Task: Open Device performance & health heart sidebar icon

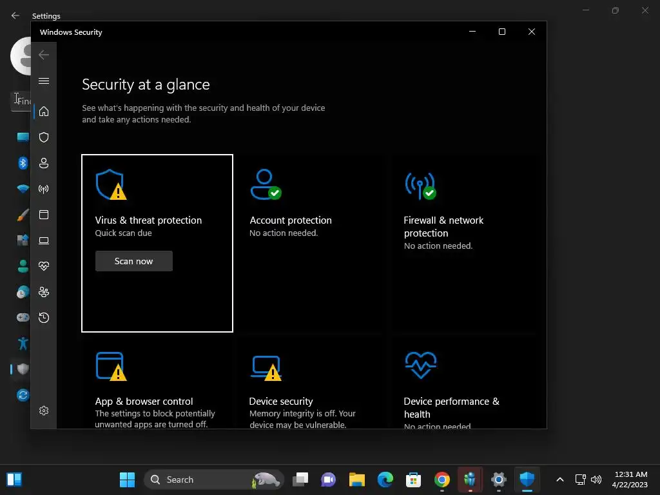Action: [x=44, y=266]
